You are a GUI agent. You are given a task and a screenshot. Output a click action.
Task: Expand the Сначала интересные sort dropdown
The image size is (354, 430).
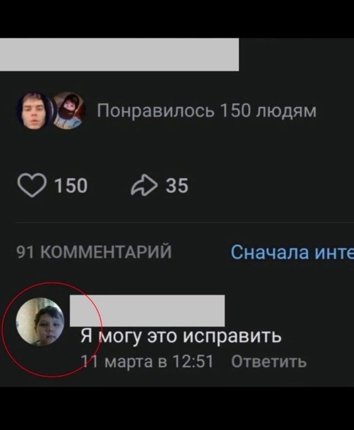coord(292,252)
